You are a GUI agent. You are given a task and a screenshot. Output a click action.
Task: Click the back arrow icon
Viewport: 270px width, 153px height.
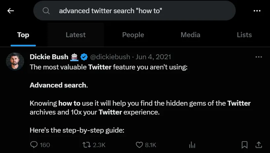[x=11, y=11]
